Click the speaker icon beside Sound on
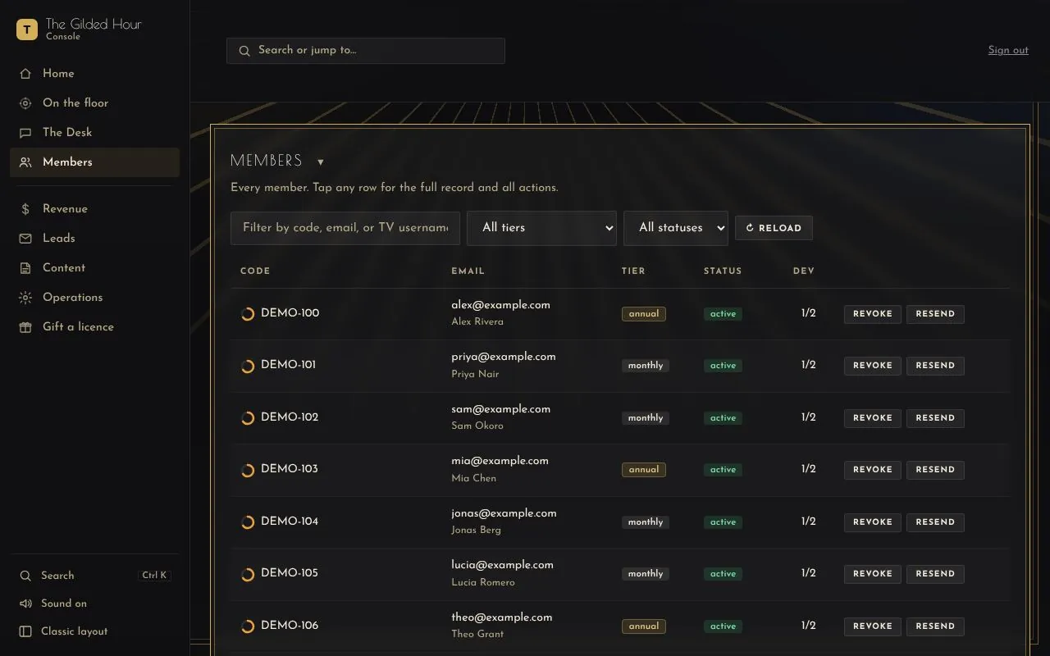 (25, 604)
